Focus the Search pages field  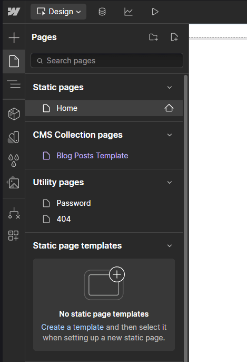[x=107, y=61]
